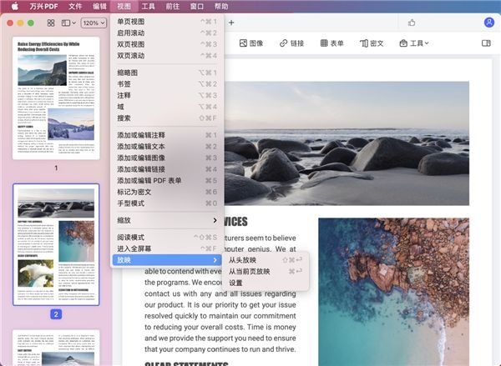This screenshot has height=366, width=501.
Task: Choose 双页滚动 menu item
Action: (x=167, y=56)
